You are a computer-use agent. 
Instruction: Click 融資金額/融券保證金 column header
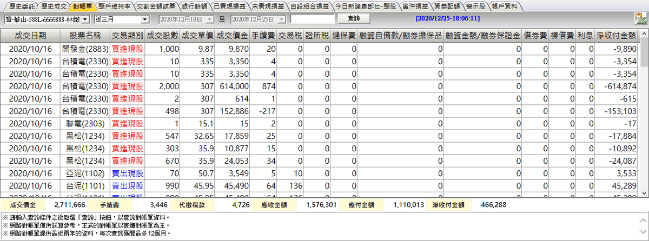click(483, 35)
